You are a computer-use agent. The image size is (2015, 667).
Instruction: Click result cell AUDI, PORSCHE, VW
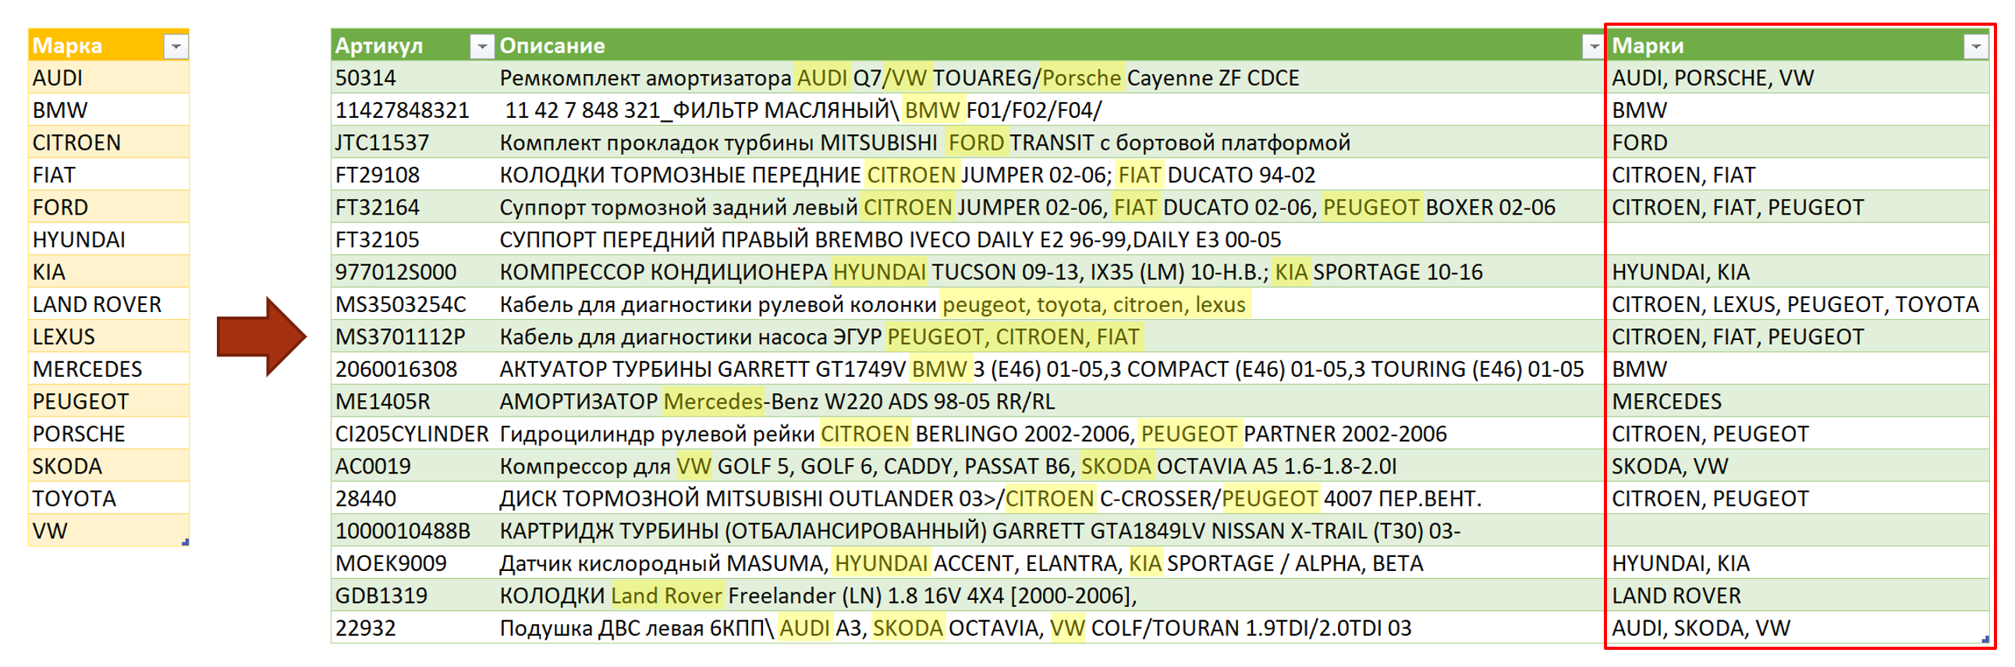pyautogui.click(x=1798, y=78)
